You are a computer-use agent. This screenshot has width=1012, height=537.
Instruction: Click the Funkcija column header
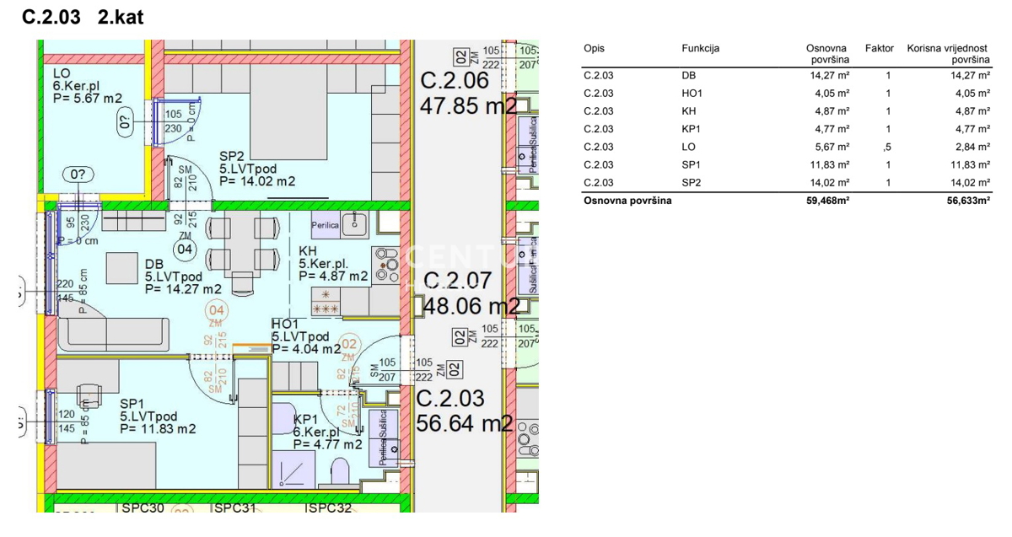point(700,49)
